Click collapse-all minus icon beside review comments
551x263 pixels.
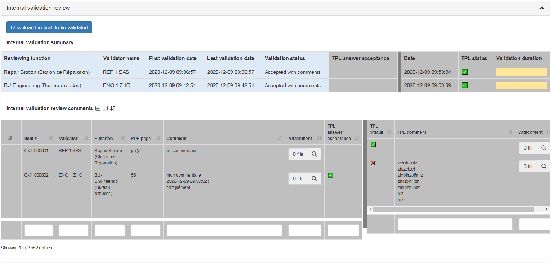pos(105,108)
